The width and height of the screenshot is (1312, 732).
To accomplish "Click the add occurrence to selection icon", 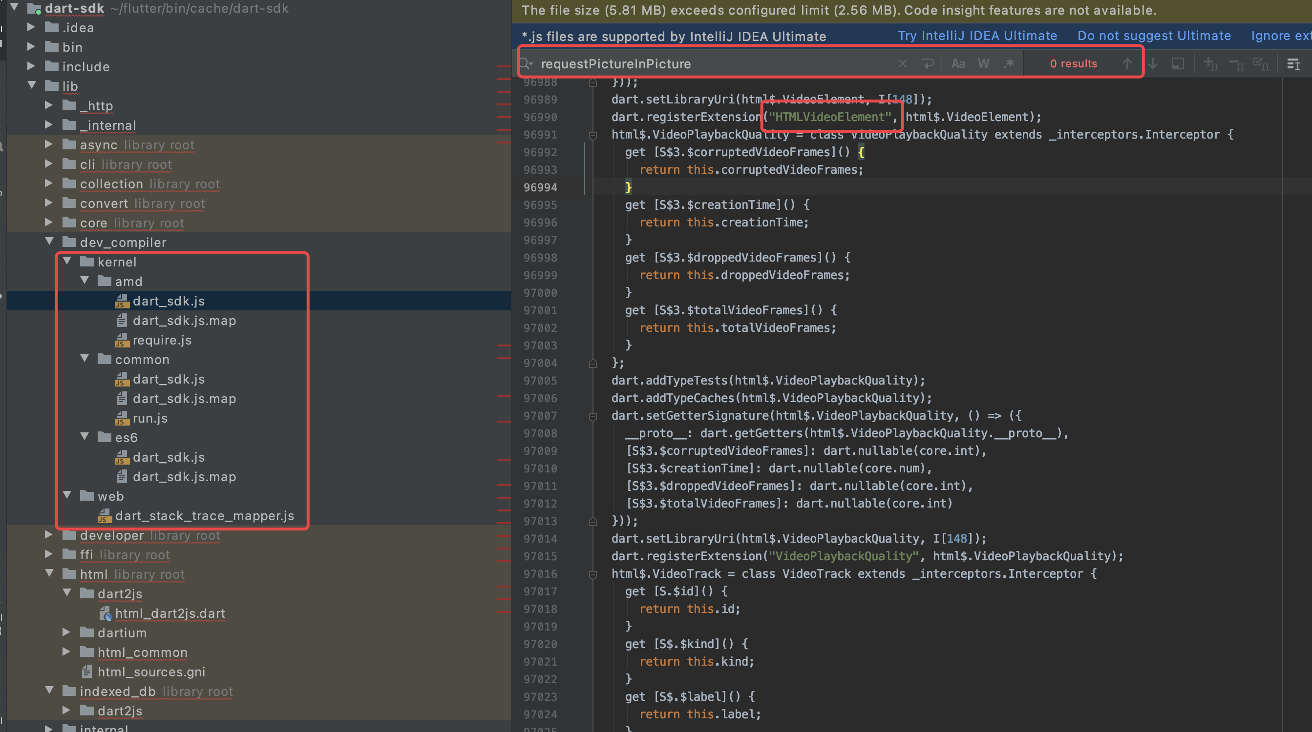I will 1211,63.
